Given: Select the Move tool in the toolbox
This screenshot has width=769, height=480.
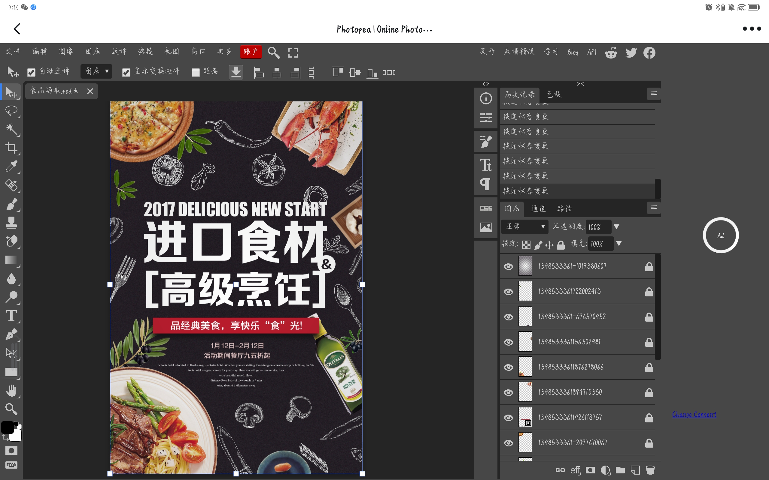Looking at the screenshot, I should click(11, 92).
